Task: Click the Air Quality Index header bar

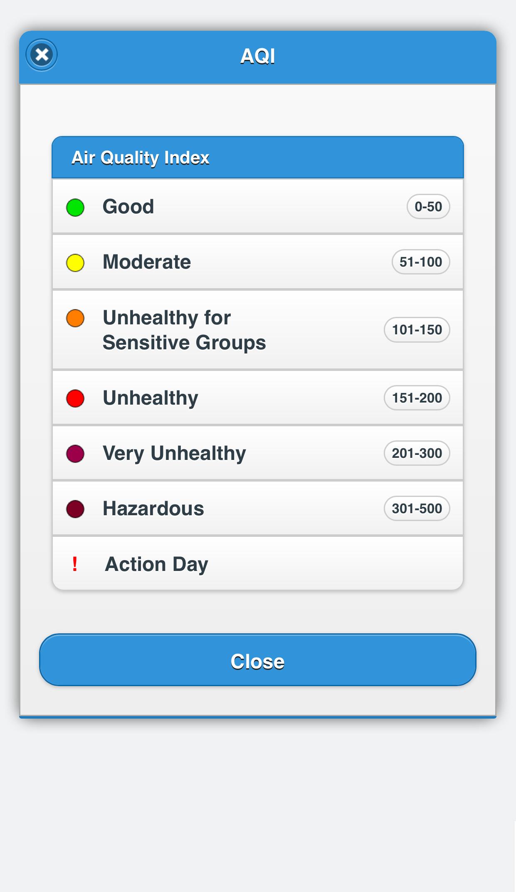Action: (x=258, y=158)
